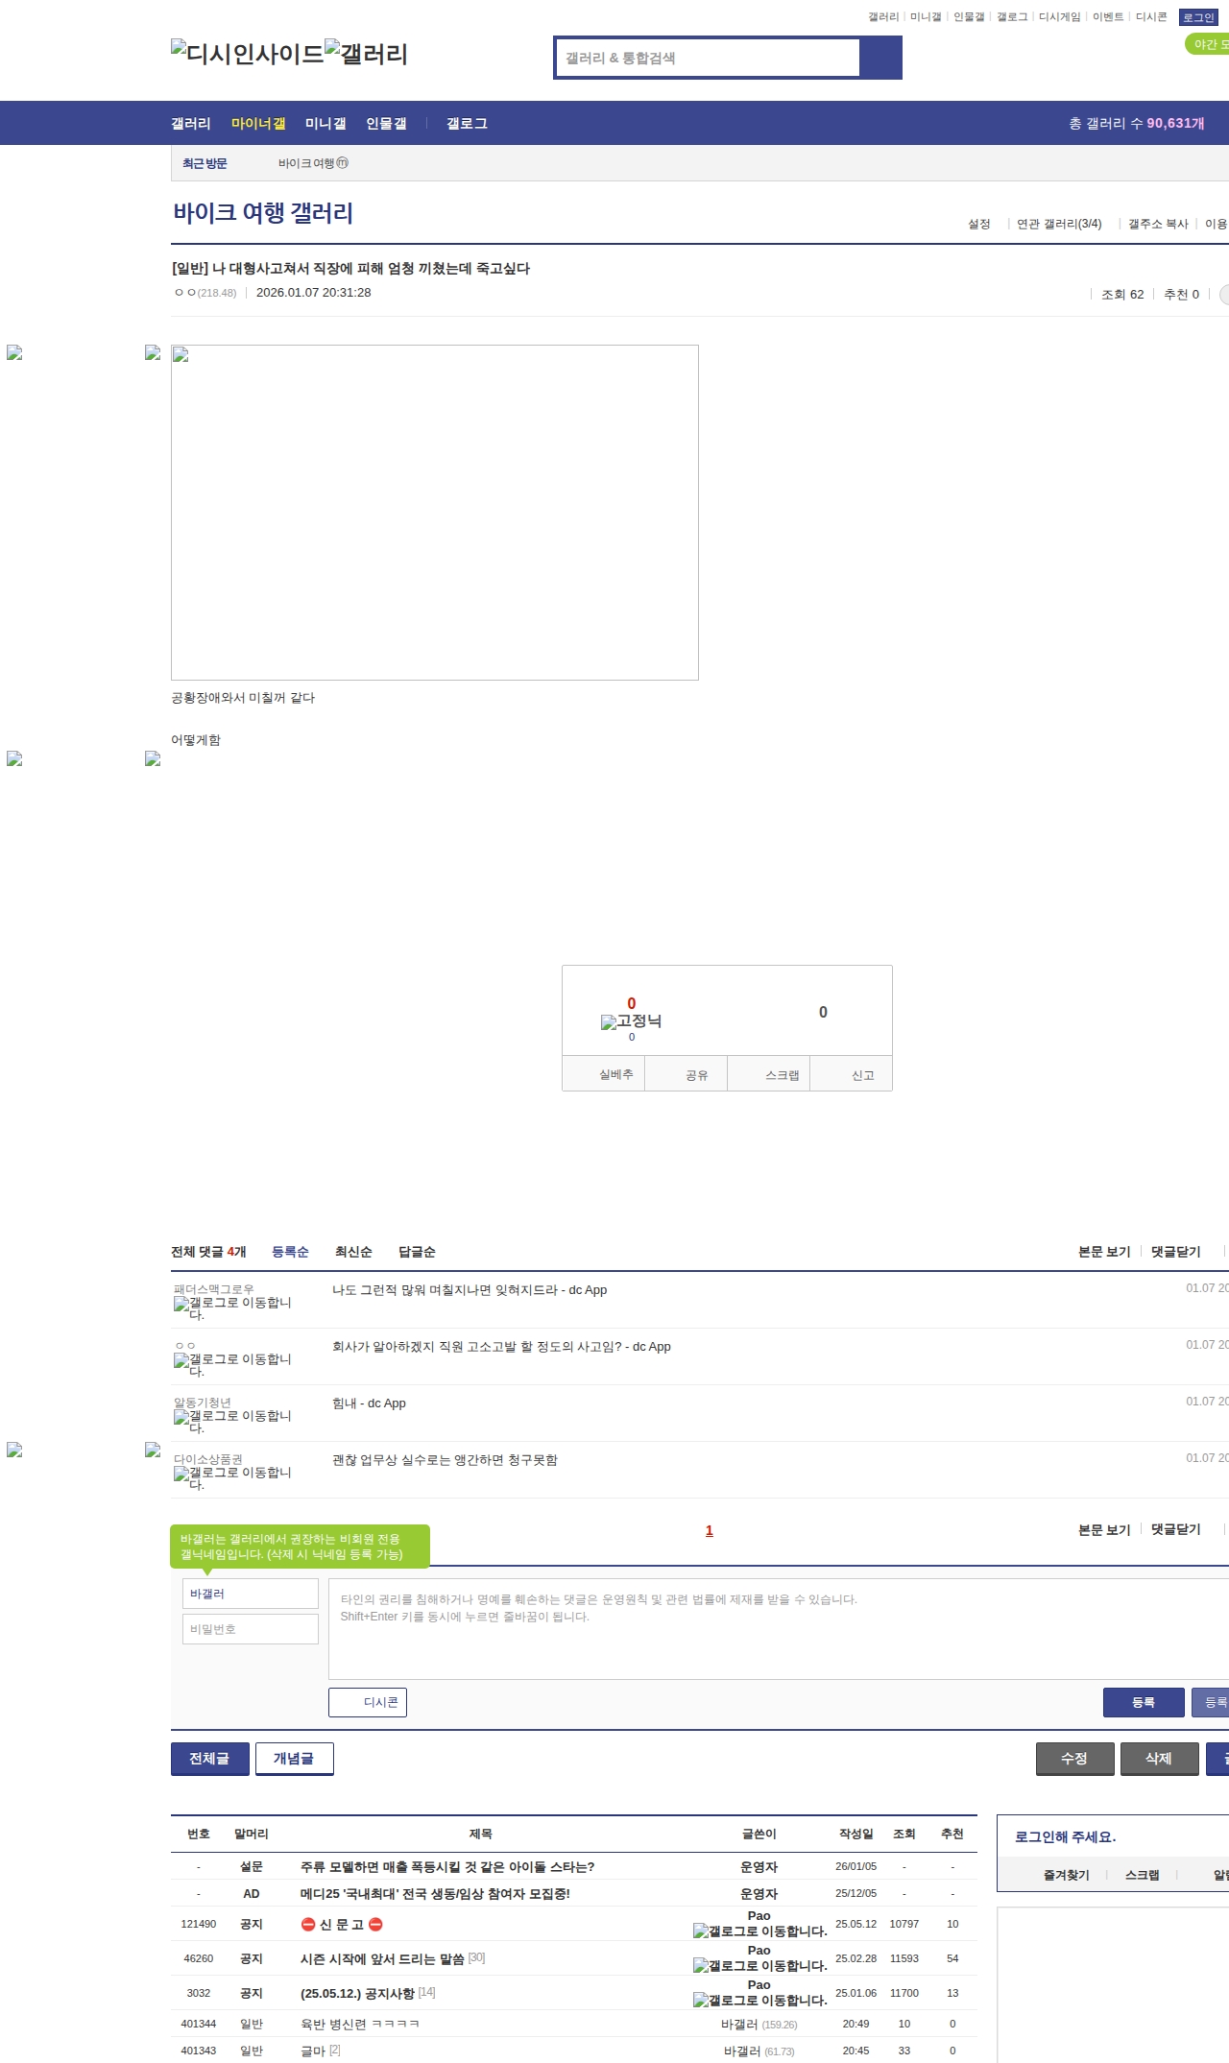Open 이벤트 in the top links
Image resolution: width=1229 pixels, height=2063 pixels.
tap(1108, 16)
